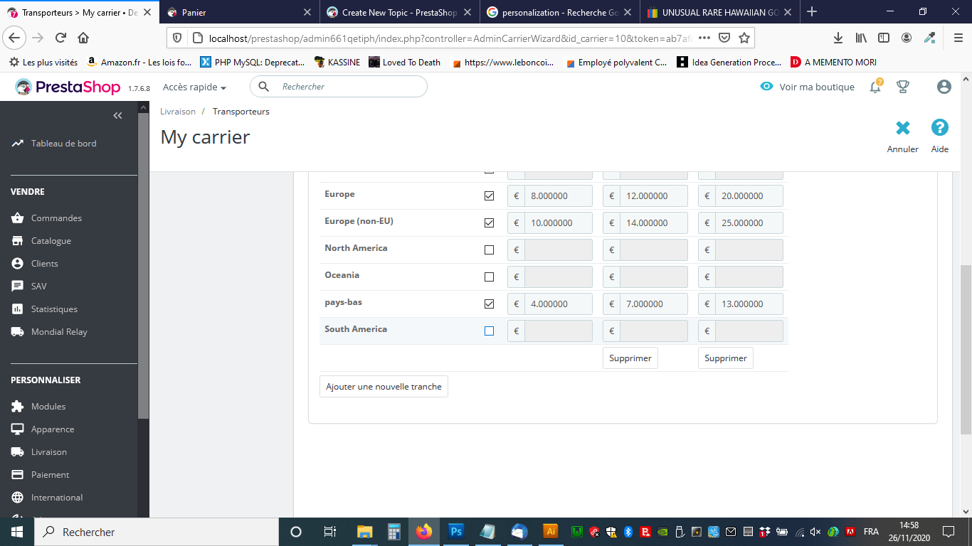Open the page actions three-dot menu in address bar
972x546 pixels.
[x=704, y=38]
